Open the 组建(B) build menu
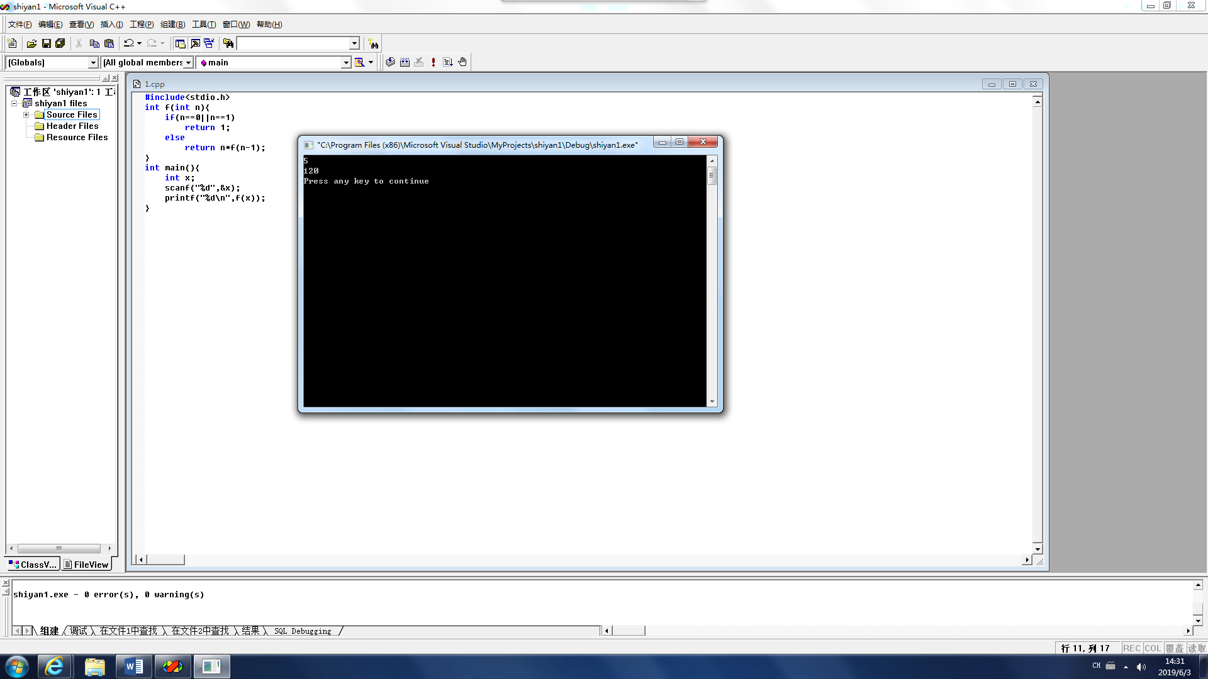Image resolution: width=1208 pixels, height=679 pixels. (172, 25)
